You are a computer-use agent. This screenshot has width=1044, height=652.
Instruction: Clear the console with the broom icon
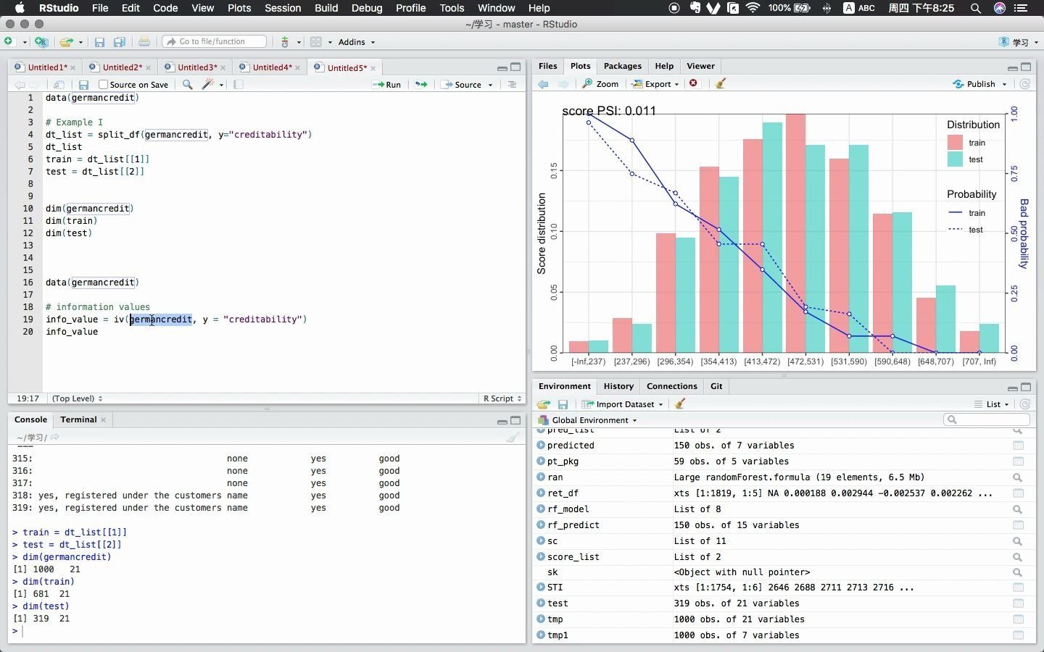click(513, 437)
